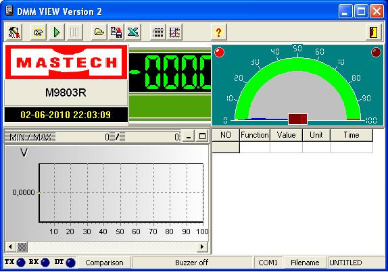This screenshot has height=272, width=388.
Task: Click the V axis unit label
Action: (24, 153)
